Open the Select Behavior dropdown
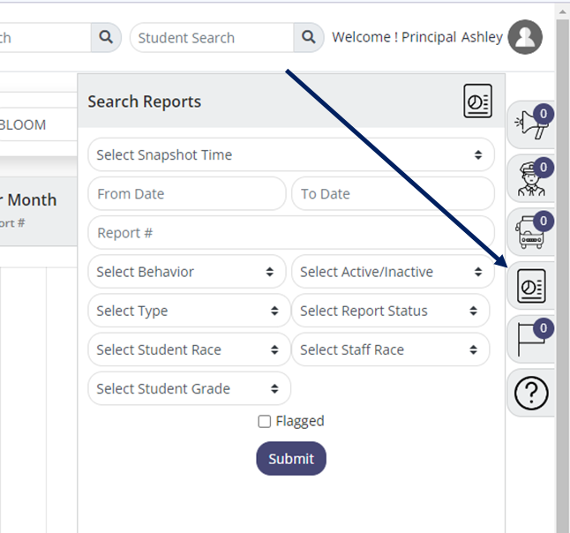 pyautogui.click(x=187, y=272)
